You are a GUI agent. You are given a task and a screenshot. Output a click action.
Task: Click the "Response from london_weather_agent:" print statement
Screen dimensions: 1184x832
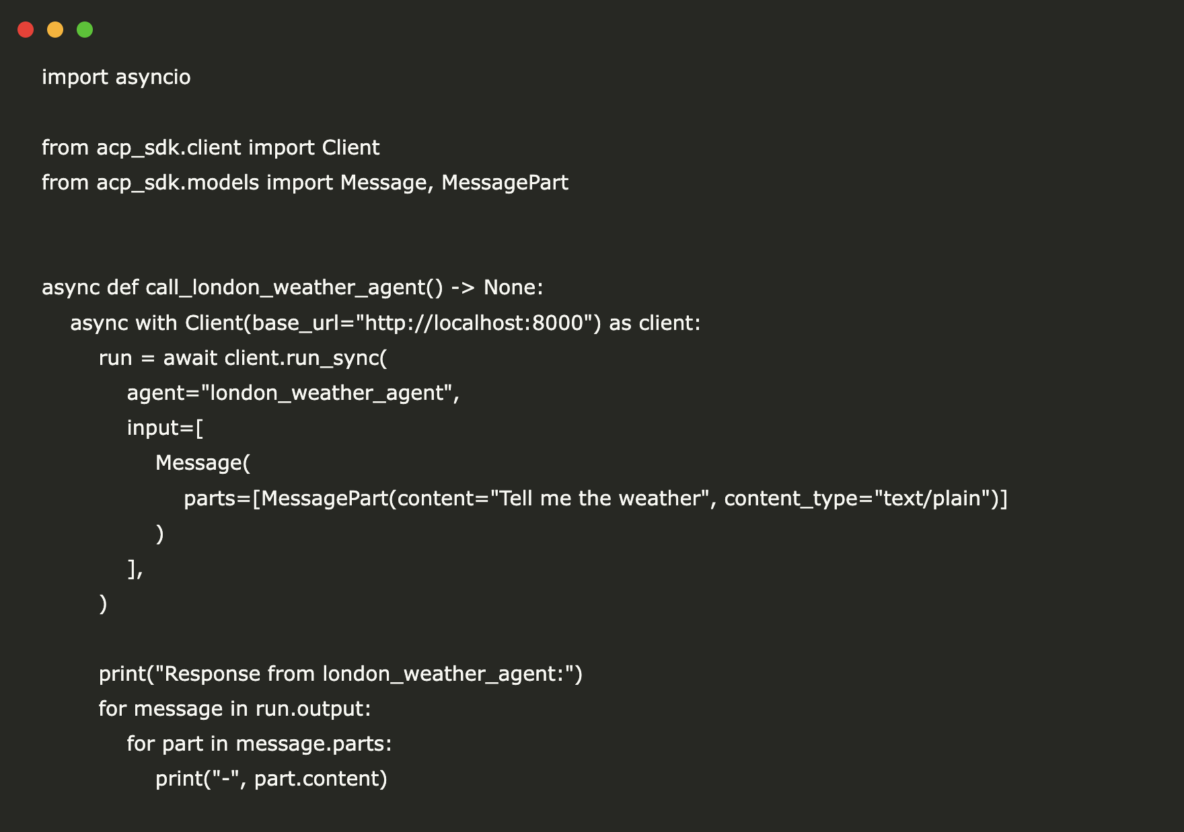point(340,674)
